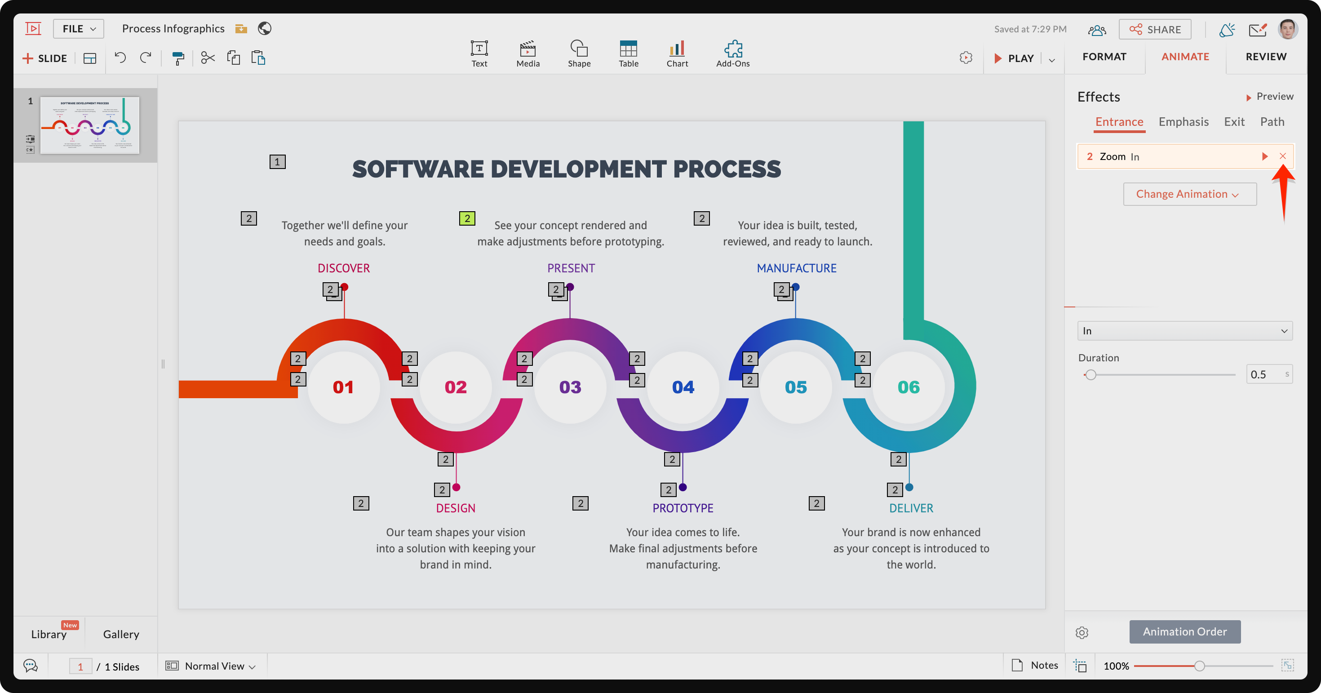
Task: Delete the Zoom In animation effect
Action: pos(1281,155)
